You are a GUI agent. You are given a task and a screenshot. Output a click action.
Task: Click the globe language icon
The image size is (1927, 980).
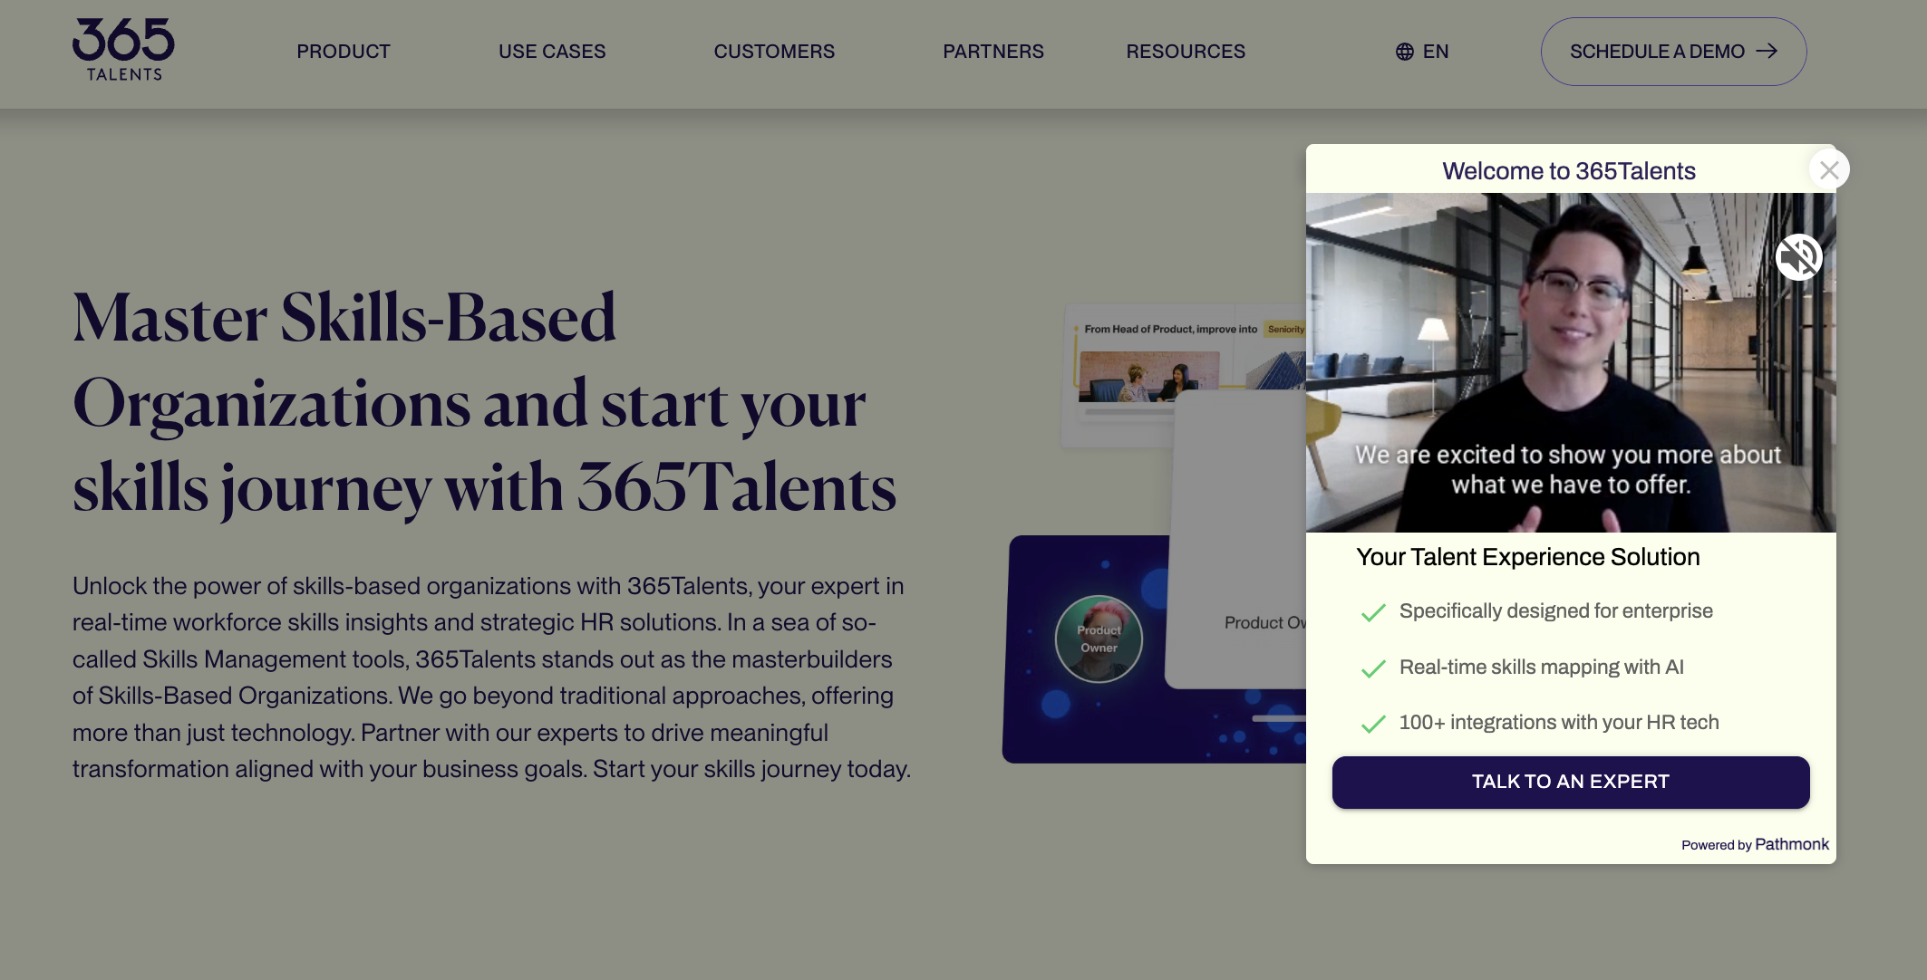tap(1403, 52)
